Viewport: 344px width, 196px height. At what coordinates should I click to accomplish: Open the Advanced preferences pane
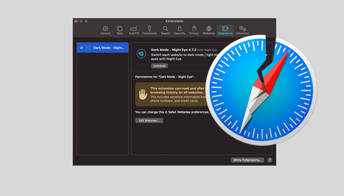click(x=242, y=30)
